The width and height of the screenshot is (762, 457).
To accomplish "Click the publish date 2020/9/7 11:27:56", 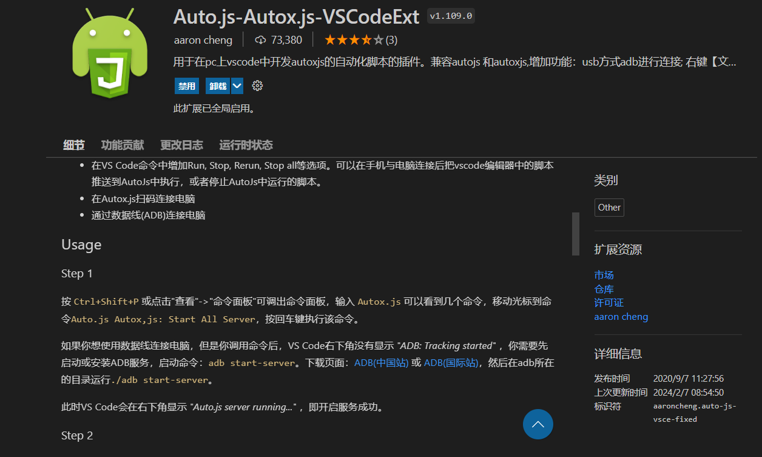I will (x=688, y=379).
